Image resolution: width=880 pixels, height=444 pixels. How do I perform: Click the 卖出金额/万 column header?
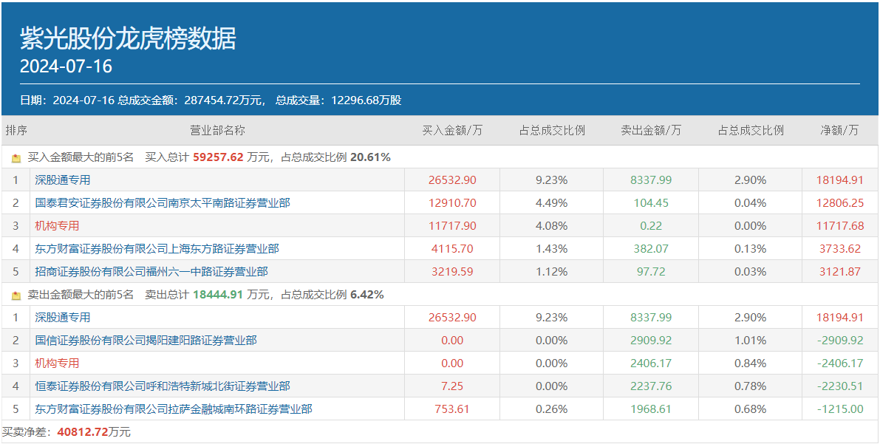(651, 131)
